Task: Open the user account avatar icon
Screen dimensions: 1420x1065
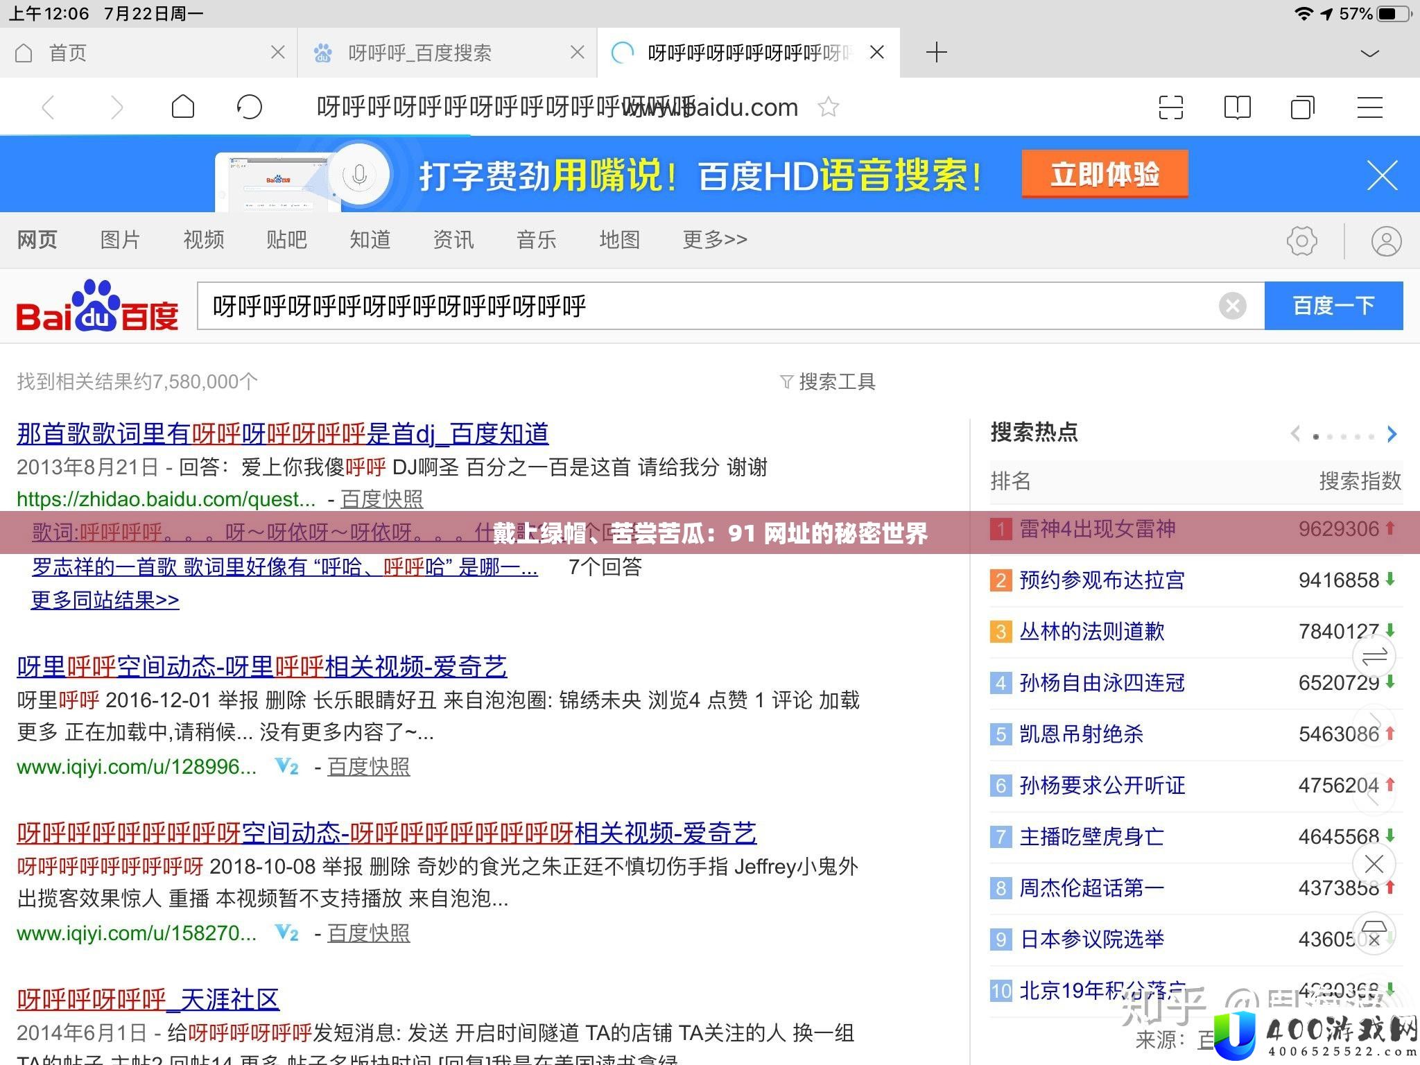Action: 1386,241
